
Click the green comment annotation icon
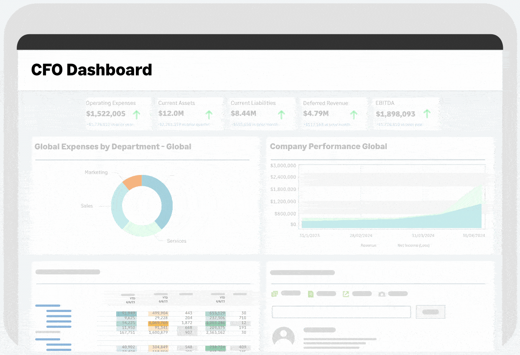click(274, 293)
